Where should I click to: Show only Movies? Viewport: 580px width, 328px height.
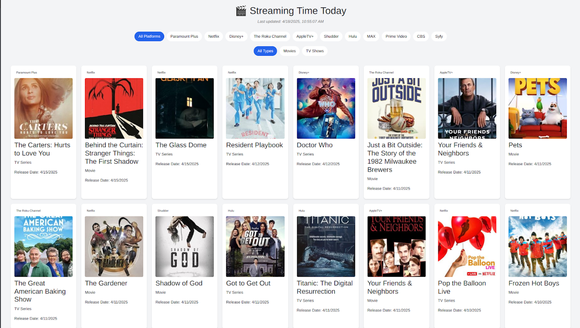290,51
